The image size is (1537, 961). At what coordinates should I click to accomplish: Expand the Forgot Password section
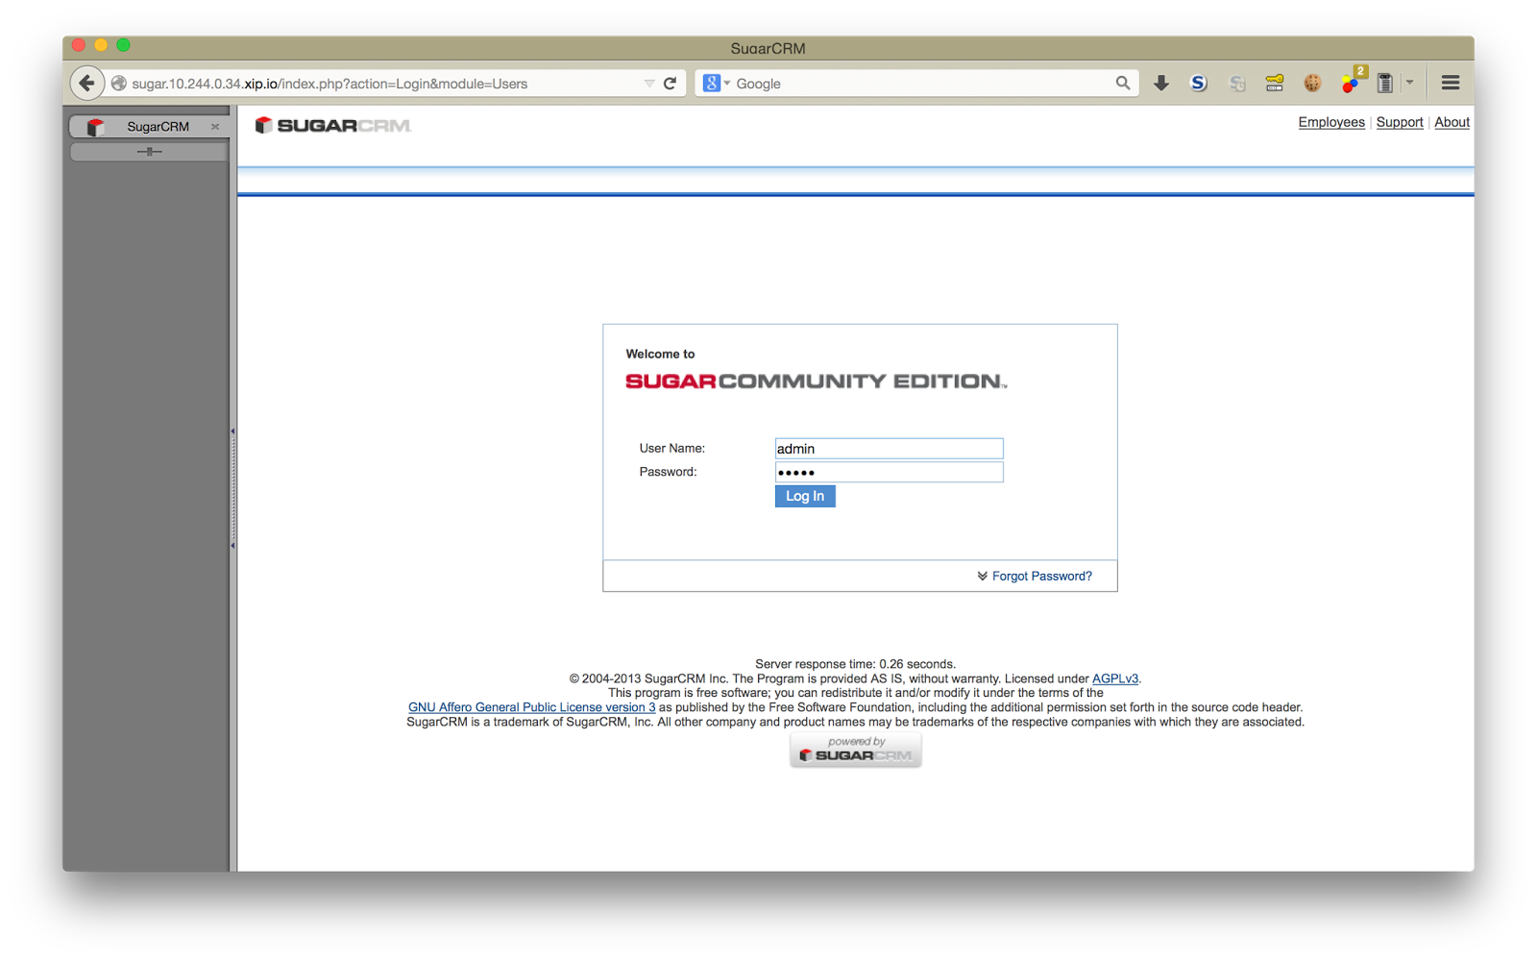(1035, 577)
